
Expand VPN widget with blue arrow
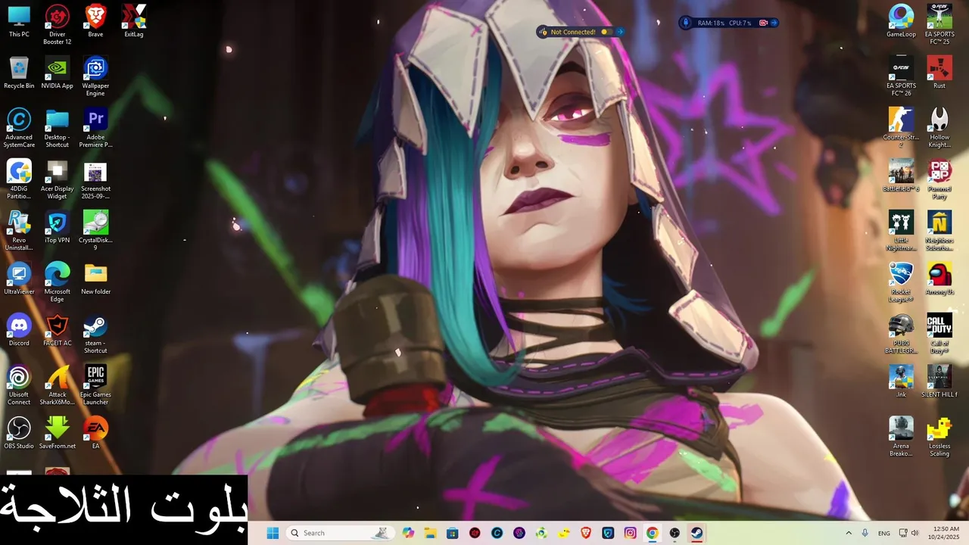pos(620,32)
